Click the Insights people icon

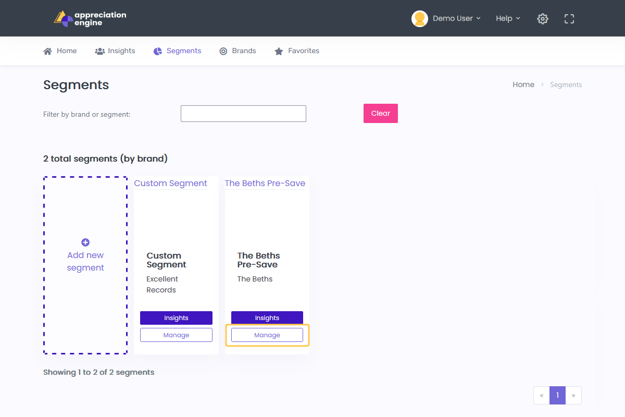[100, 51]
